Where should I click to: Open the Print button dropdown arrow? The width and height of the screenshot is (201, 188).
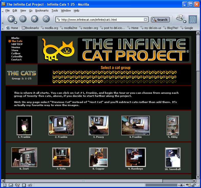[185, 22]
